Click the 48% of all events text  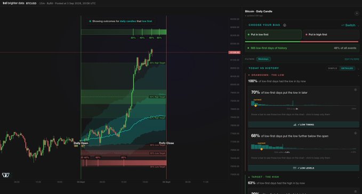pyautogui.click(x=345, y=48)
